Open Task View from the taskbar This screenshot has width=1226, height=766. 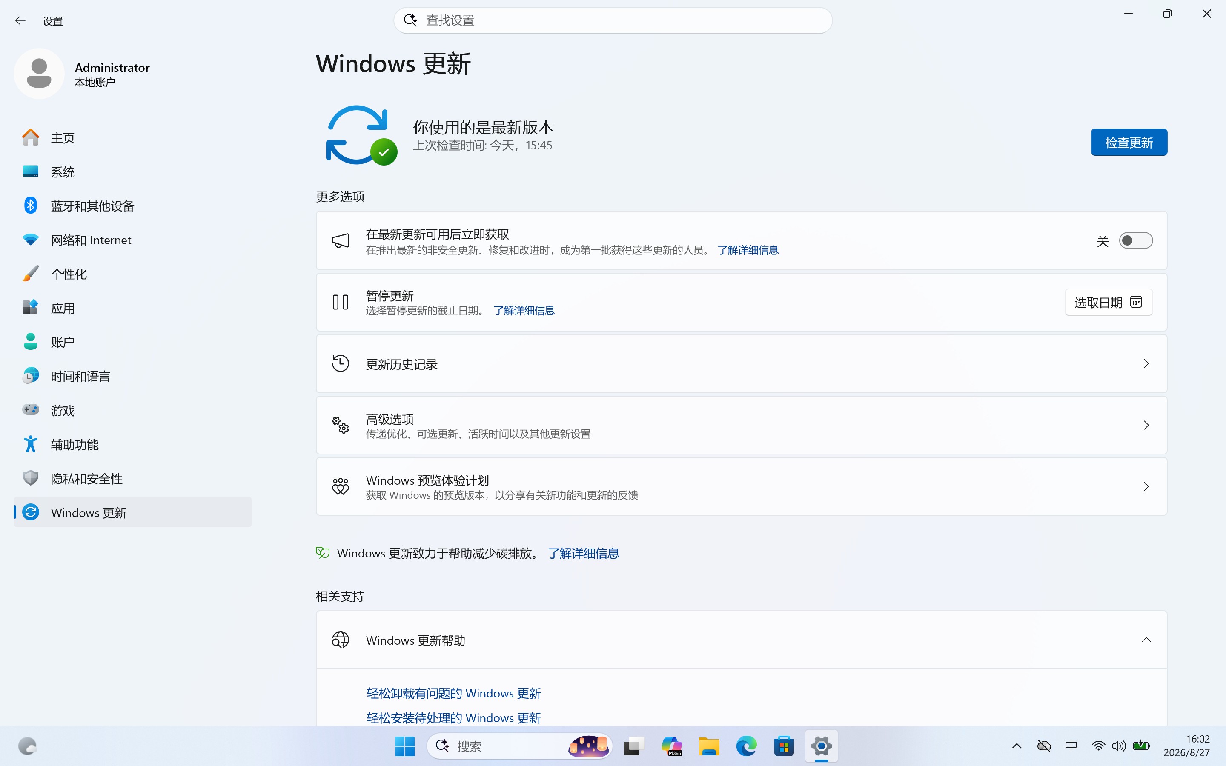click(633, 746)
